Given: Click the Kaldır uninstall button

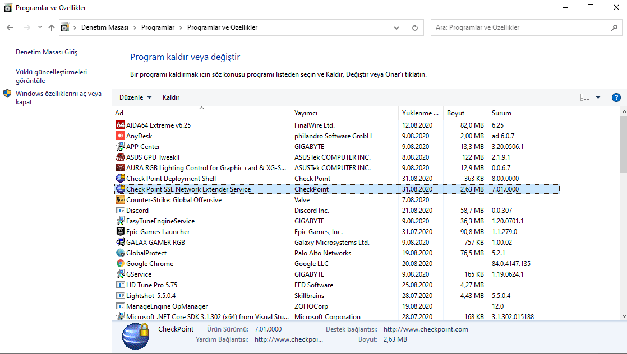Looking at the screenshot, I should (171, 97).
